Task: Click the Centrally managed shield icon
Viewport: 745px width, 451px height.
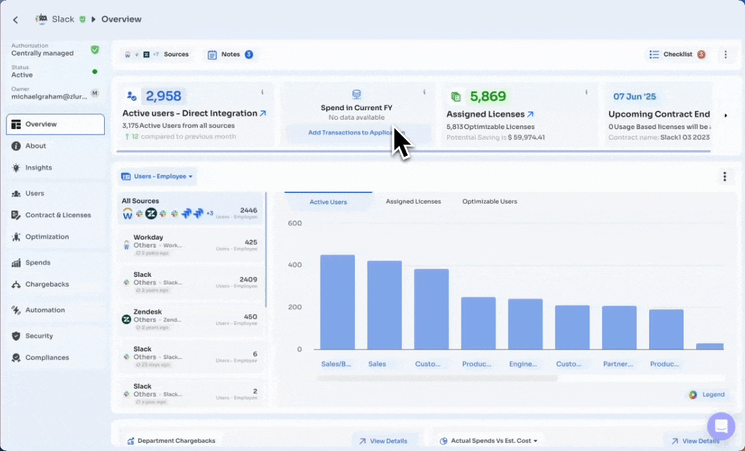Action: (x=95, y=49)
